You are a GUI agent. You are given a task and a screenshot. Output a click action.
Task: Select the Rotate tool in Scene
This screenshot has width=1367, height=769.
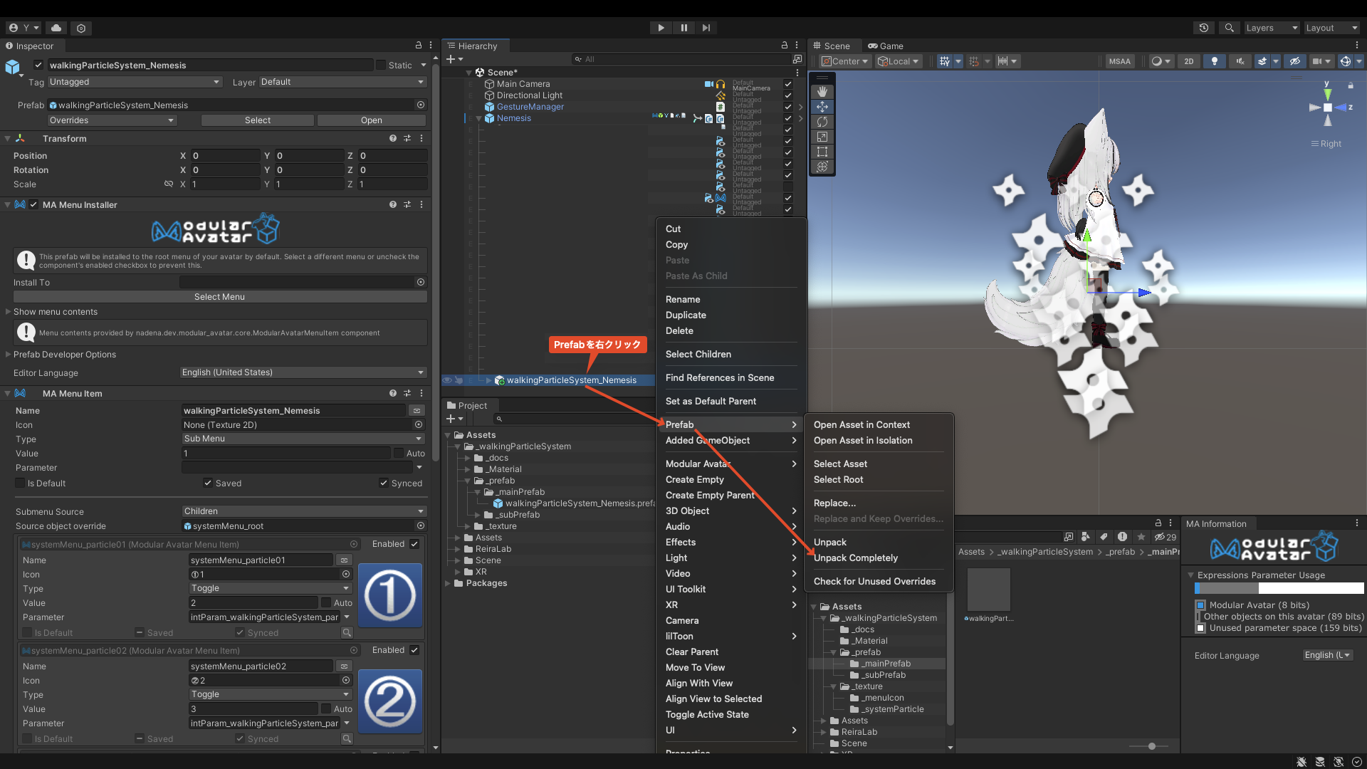click(x=822, y=122)
